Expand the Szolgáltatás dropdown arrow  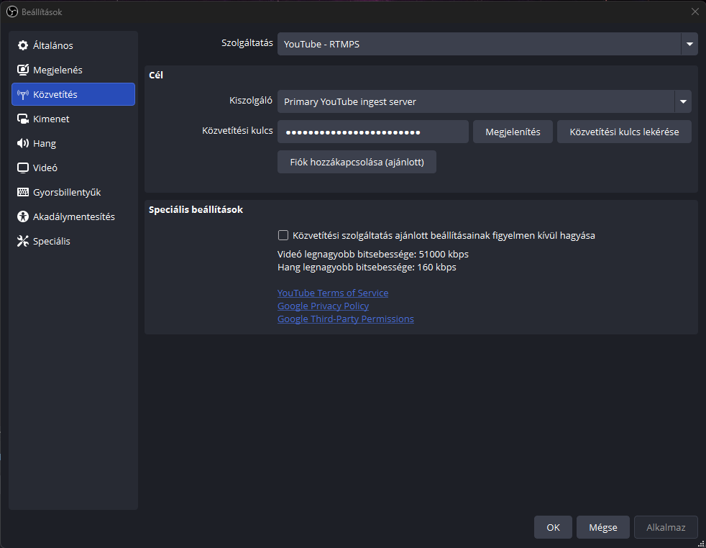point(689,44)
